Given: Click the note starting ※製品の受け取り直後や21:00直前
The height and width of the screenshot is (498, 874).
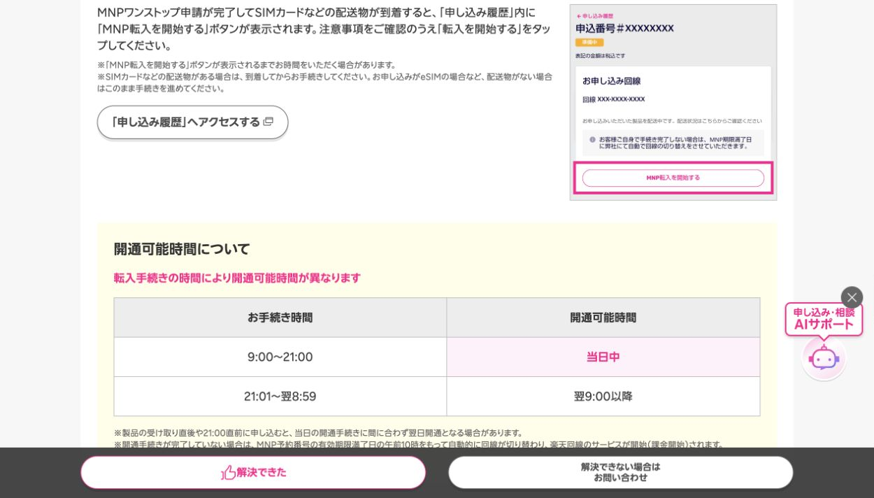Looking at the screenshot, I should click(x=319, y=433).
